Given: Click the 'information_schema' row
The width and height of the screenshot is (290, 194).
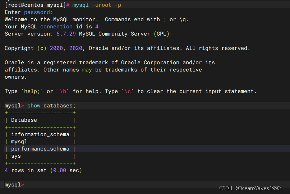Looking at the screenshot, I should [x=40, y=134].
